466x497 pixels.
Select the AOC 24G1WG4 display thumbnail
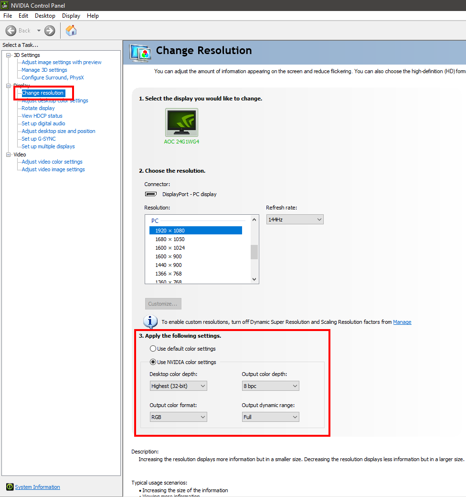pos(181,122)
